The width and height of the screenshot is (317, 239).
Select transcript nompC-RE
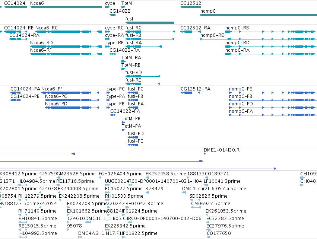pos(259,39)
